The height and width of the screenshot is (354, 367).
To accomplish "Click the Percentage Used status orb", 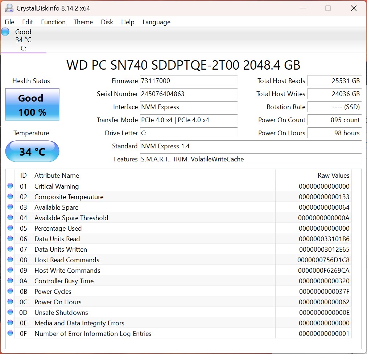I will (10, 228).
